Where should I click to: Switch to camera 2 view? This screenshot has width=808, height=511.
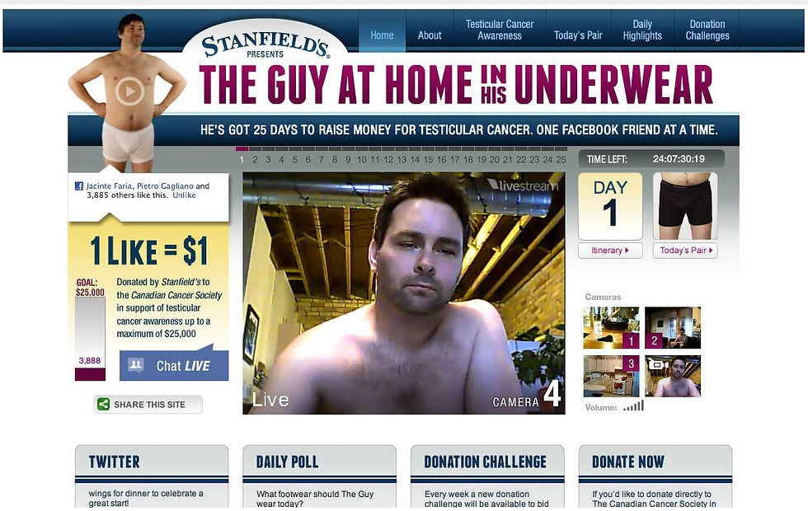click(673, 328)
